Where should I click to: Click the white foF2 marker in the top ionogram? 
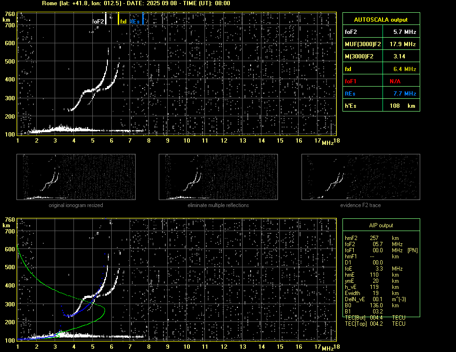coord(106,18)
